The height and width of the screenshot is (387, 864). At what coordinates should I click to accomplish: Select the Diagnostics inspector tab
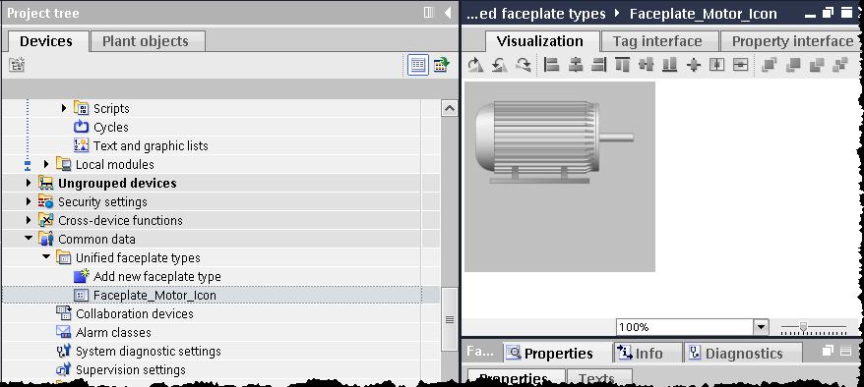(x=743, y=353)
